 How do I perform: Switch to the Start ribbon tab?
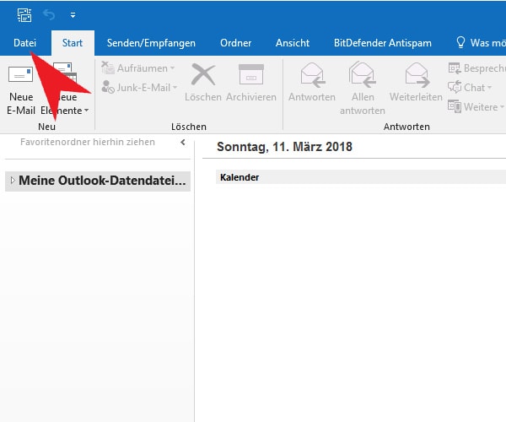[x=73, y=43]
